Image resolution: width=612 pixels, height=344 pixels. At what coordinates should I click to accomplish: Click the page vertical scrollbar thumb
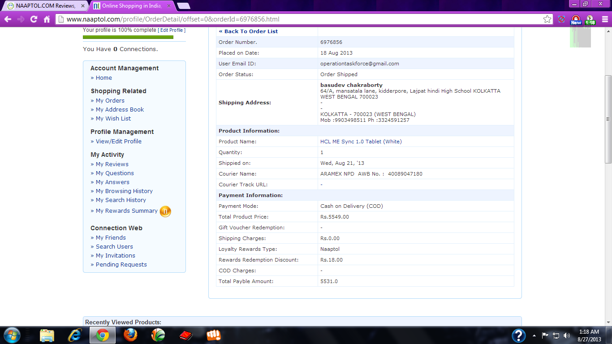[608, 119]
